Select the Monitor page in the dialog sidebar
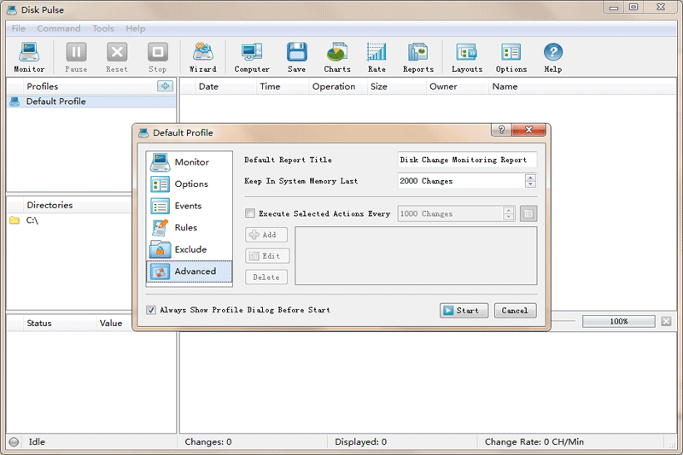Image resolution: width=683 pixels, height=455 pixels. point(190,162)
